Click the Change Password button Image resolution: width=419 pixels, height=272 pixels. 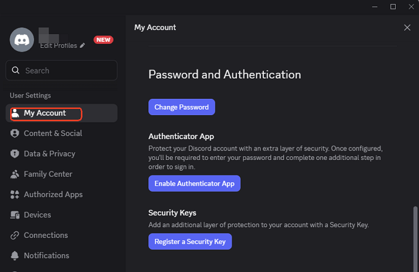182,107
